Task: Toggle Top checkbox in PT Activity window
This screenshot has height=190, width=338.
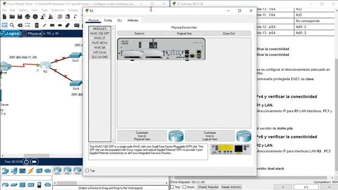Action: click(x=172, y=187)
